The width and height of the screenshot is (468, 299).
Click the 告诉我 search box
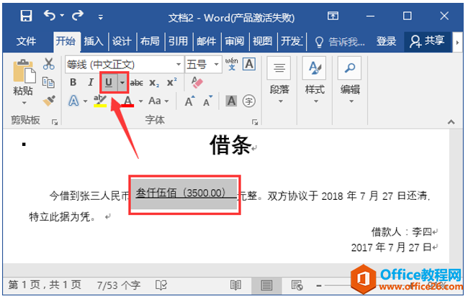(x=340, y=42)
